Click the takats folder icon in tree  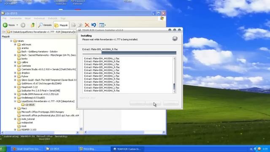tap(15, 41)
